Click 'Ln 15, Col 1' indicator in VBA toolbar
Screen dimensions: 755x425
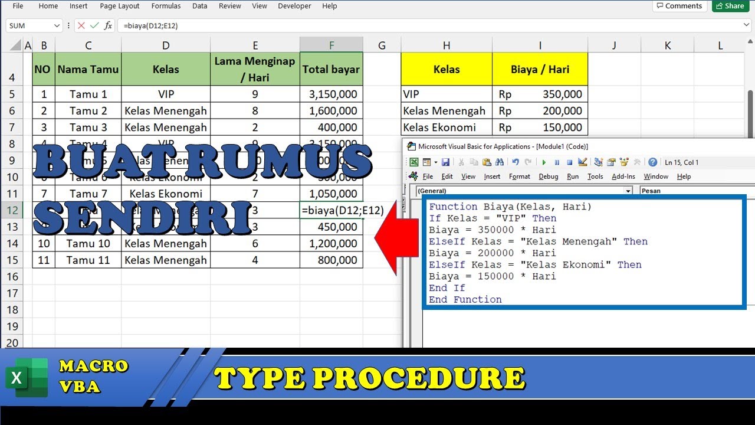point(681,162)
